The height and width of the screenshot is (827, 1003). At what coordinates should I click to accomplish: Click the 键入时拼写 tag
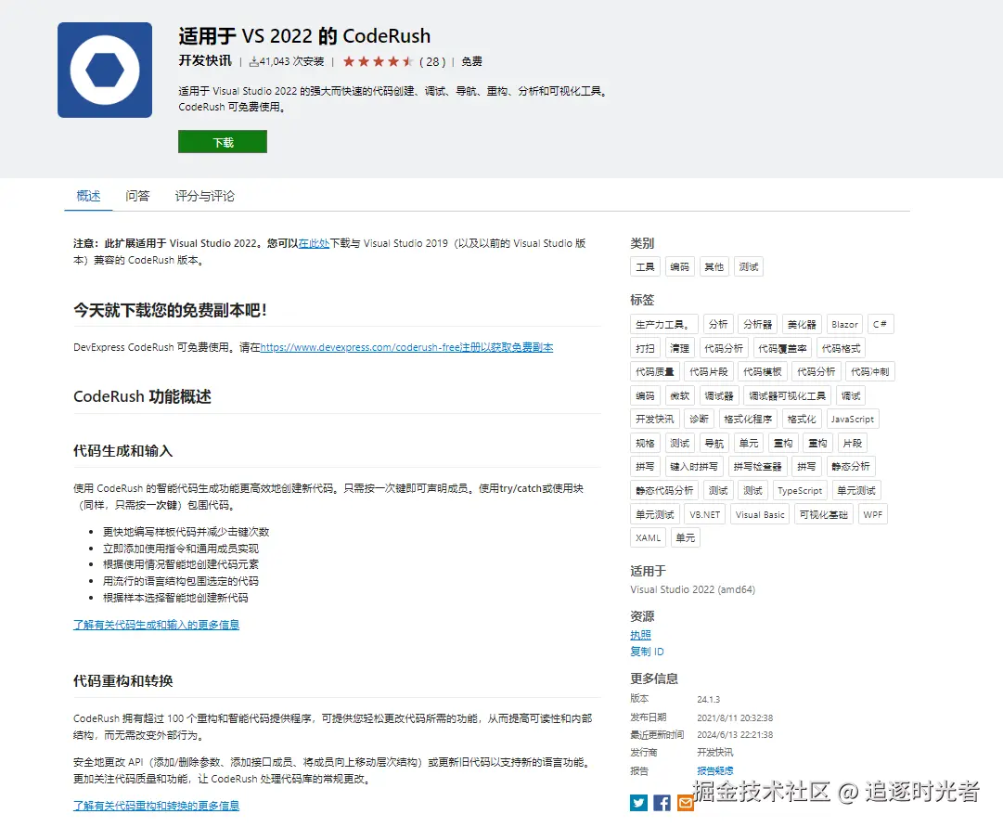point(694,467)
